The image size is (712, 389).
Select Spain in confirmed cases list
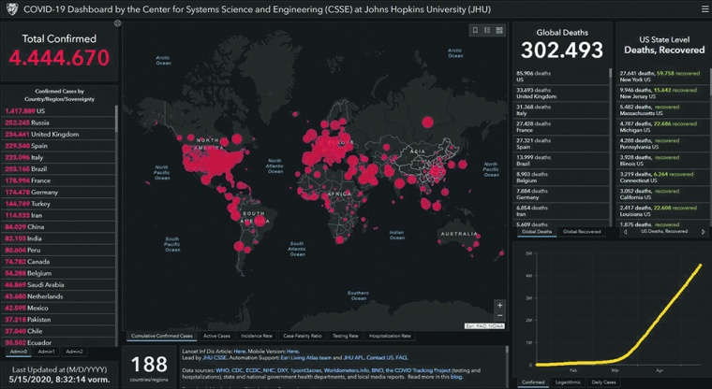tap(58, 146)
